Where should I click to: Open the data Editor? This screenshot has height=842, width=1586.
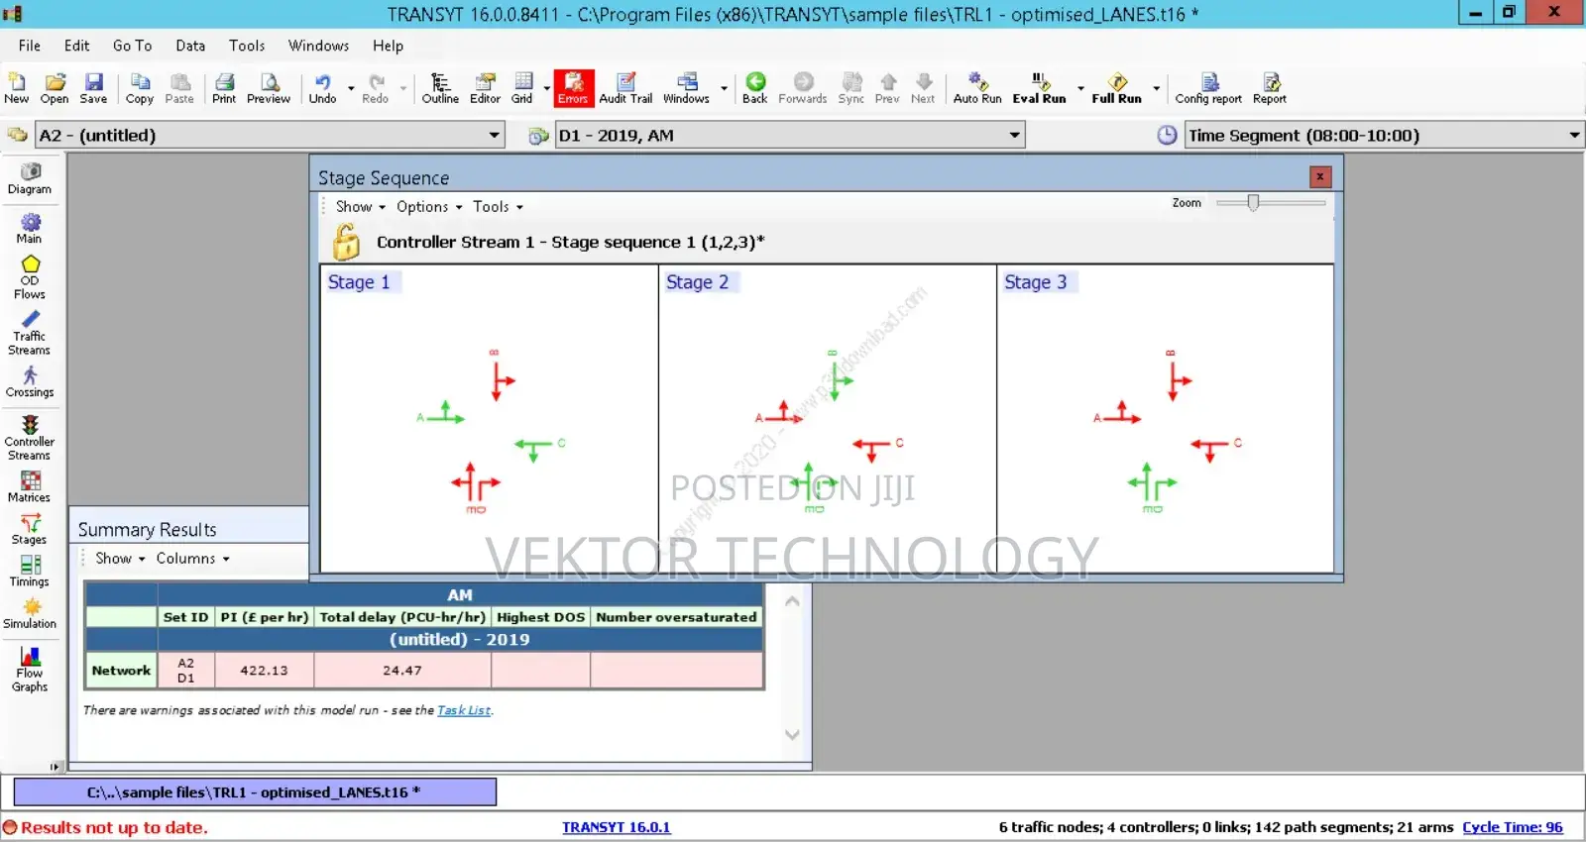(485, 87)
